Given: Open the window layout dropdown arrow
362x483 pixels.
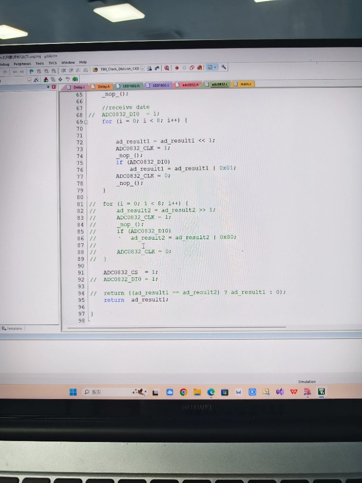Looking at the screenshot, I should (215, 68).
